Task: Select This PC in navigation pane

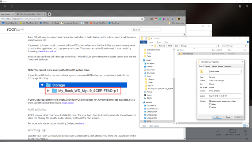Action: [147, 60]
